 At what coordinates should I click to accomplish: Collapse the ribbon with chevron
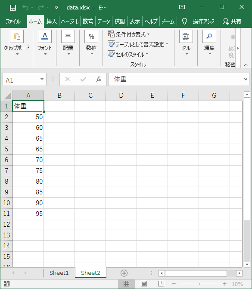click(246, 65)
